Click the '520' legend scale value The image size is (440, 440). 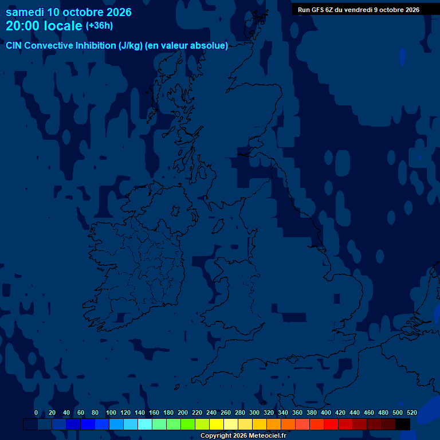coord(412,412)
